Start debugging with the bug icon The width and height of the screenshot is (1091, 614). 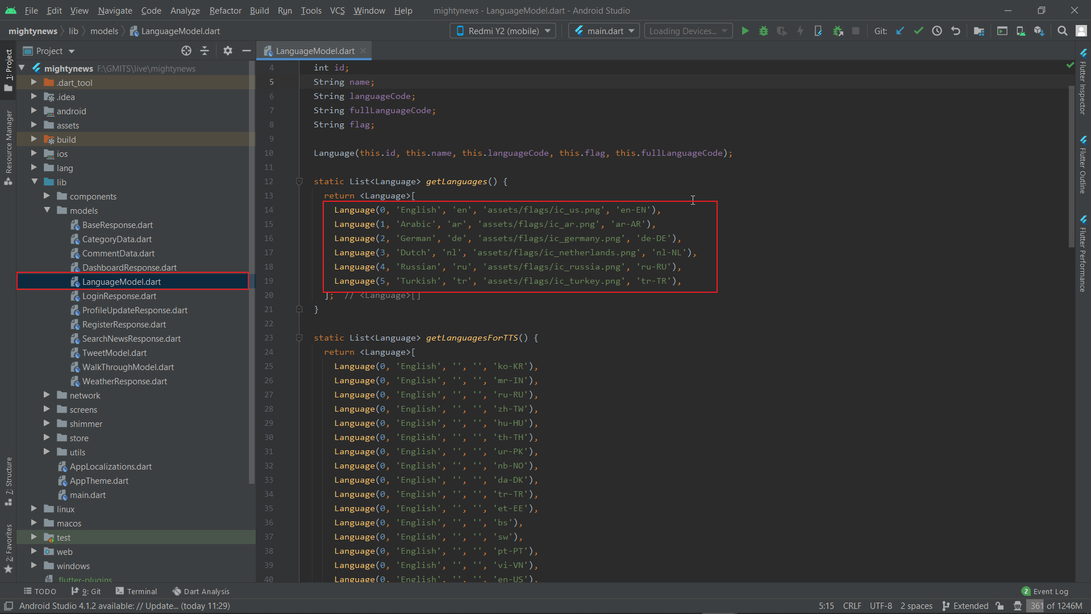[764, 31]
